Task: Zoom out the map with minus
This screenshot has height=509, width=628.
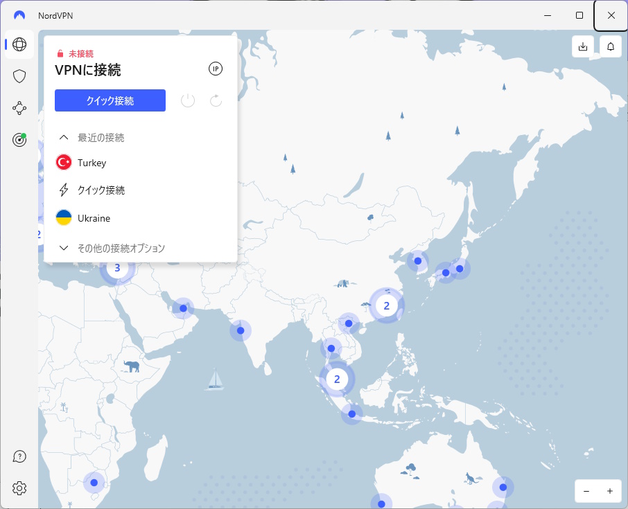Action: click(x=586, y=491)
